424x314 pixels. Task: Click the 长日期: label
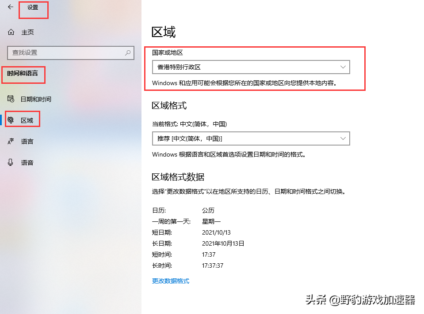(162, 243)
